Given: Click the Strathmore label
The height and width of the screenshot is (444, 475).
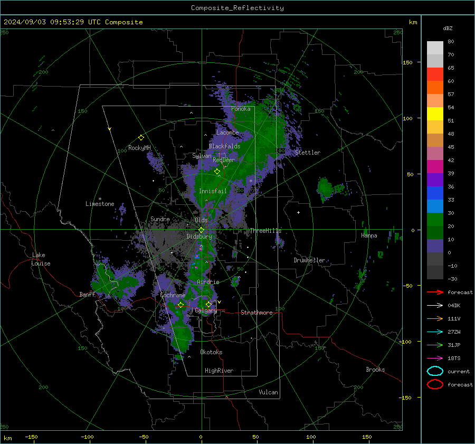Looking at the screenshot, I should click(x=256, y=313).
